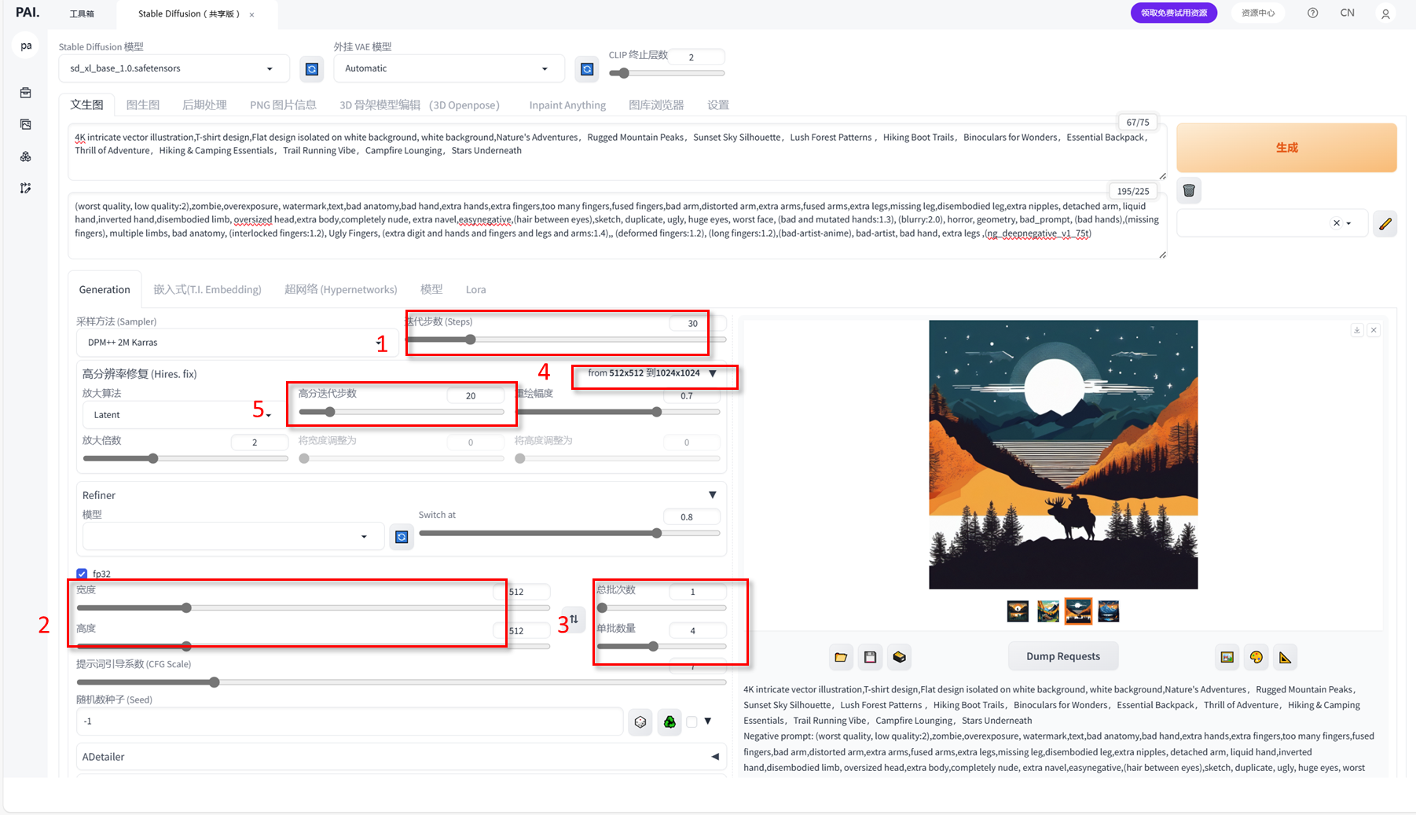Swap width and height values

point(574,619)
